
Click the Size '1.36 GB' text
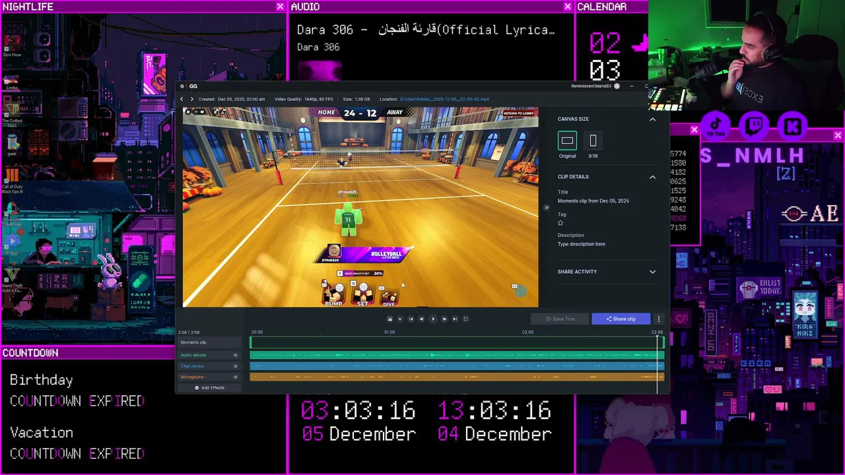coord(362,99)
